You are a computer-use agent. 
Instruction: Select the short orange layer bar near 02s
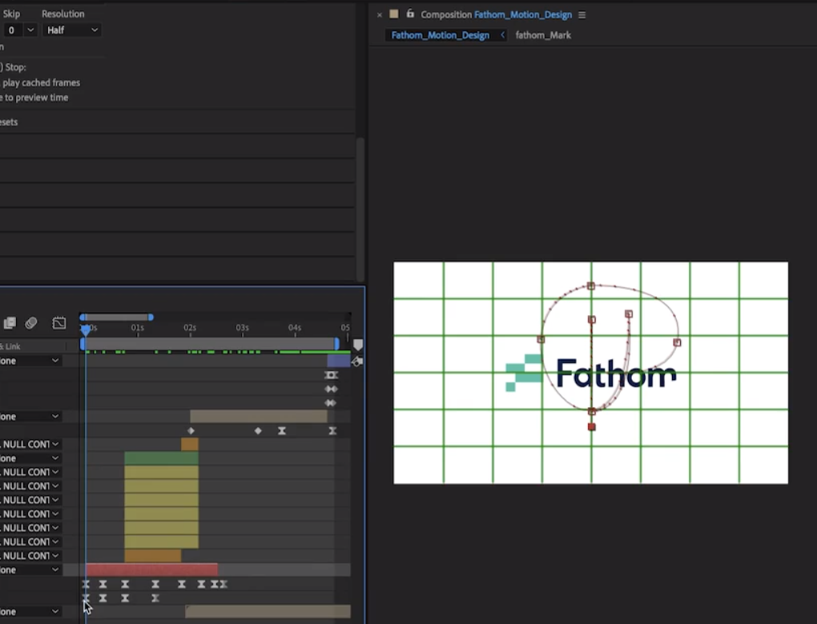tap(190, 445)
